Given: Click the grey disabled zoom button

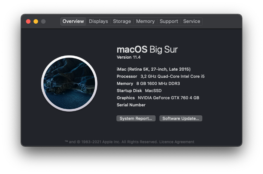Looking at the screenshot, I should [43, 21].
